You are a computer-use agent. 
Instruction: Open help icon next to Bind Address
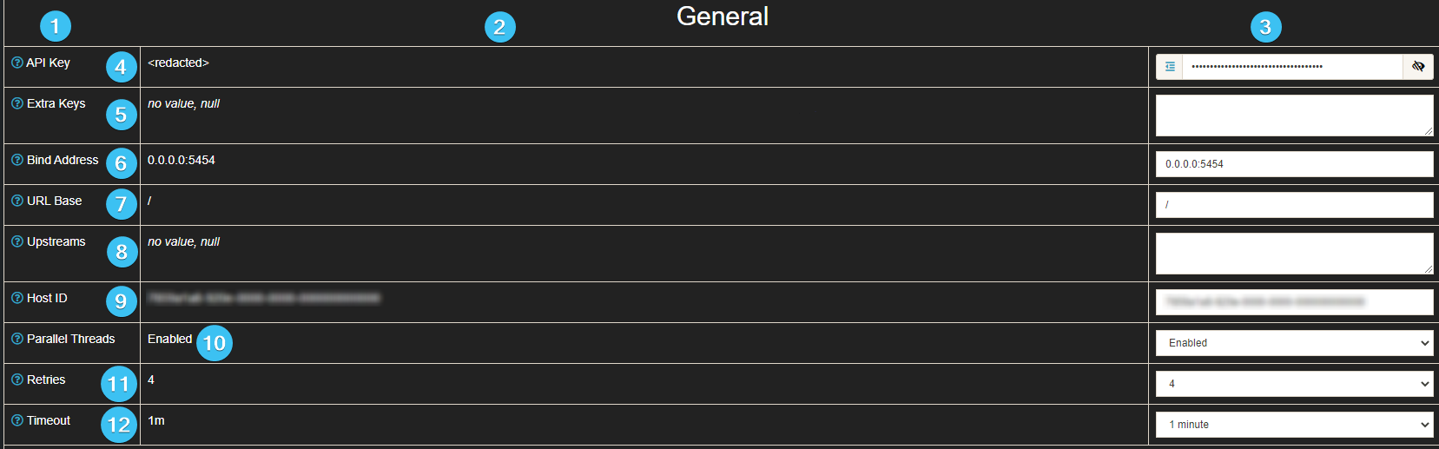(17, 160)
